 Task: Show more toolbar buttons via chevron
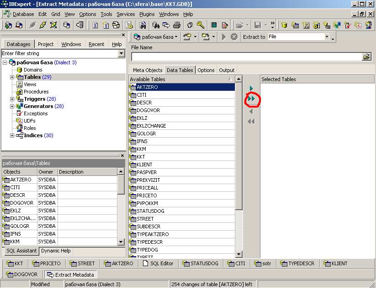[x=272, y=25]
